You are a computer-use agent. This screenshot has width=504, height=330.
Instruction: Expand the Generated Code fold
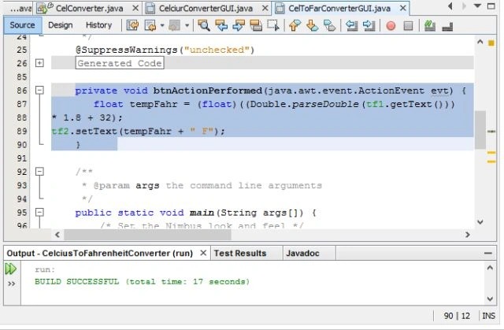[39, 63]
